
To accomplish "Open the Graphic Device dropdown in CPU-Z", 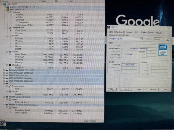I will point(141,39).
